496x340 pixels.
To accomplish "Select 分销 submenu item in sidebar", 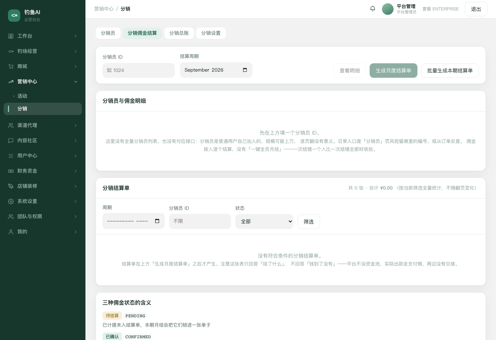I will [x=43, y=109].
